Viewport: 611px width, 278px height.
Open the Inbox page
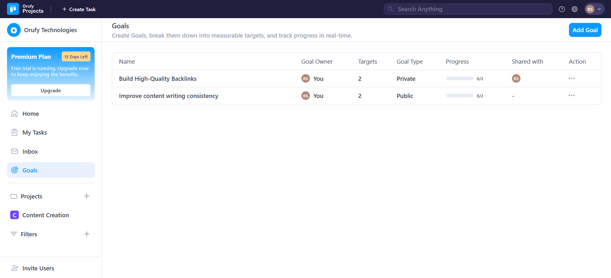30,152
